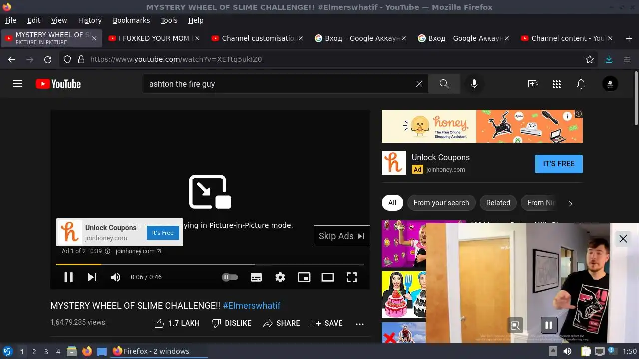Select the From your search chip
The height and width of the screenshot is (359, 639).
[x=441, y=203]
